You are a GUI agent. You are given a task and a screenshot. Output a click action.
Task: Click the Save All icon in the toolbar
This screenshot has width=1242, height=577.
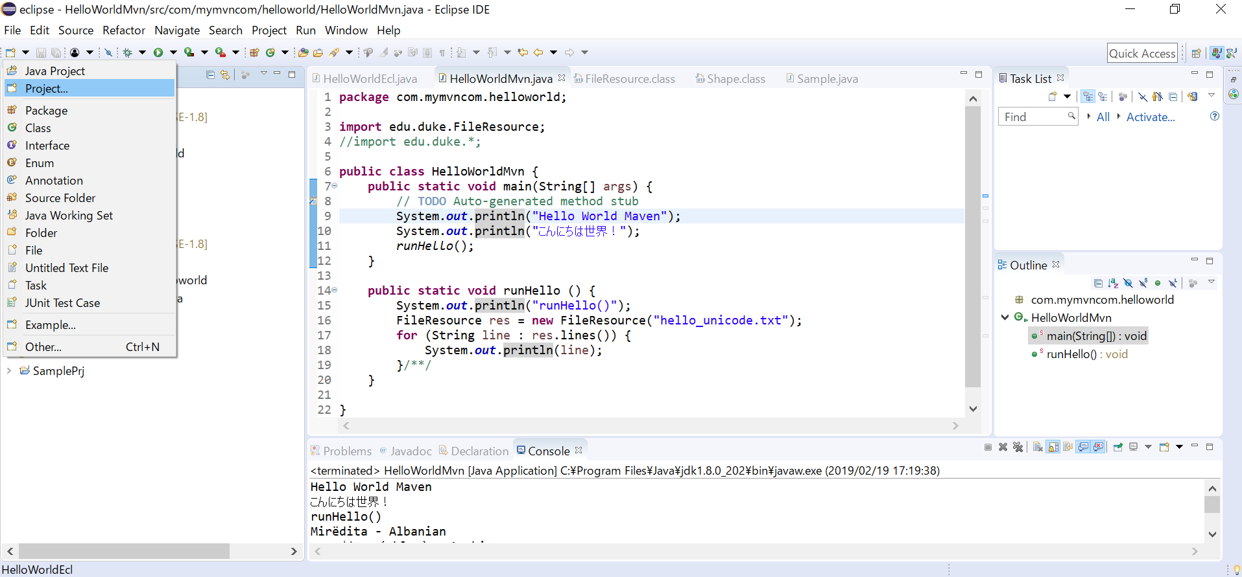click(56, 52)
